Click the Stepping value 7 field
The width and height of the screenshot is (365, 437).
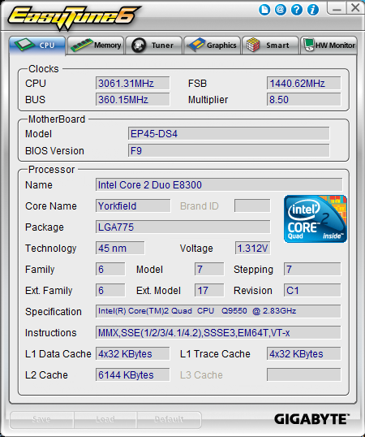pyautogui.click(x=312, y=269)
